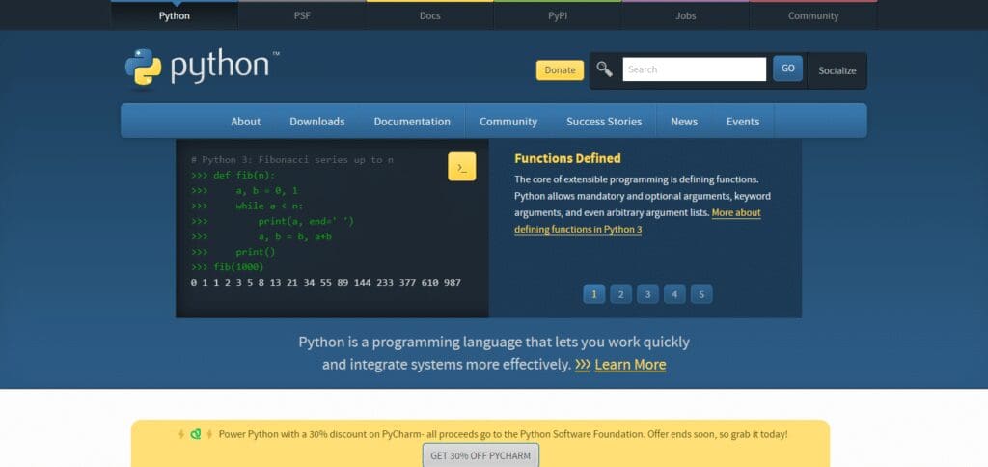The height and width of the screenshot is (467, 988).
Task: Expand the Socialize dropdown
Action: click(837, 70)
